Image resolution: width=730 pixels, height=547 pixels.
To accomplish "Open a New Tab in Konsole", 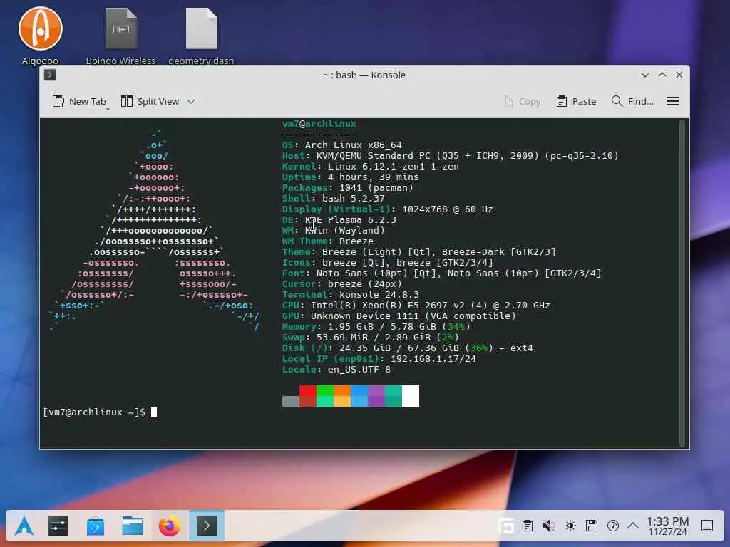I will (x=79, y=101).
